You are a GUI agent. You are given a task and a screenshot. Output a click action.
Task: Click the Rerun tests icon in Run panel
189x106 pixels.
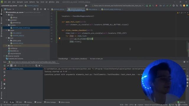[x=4, y=66]
